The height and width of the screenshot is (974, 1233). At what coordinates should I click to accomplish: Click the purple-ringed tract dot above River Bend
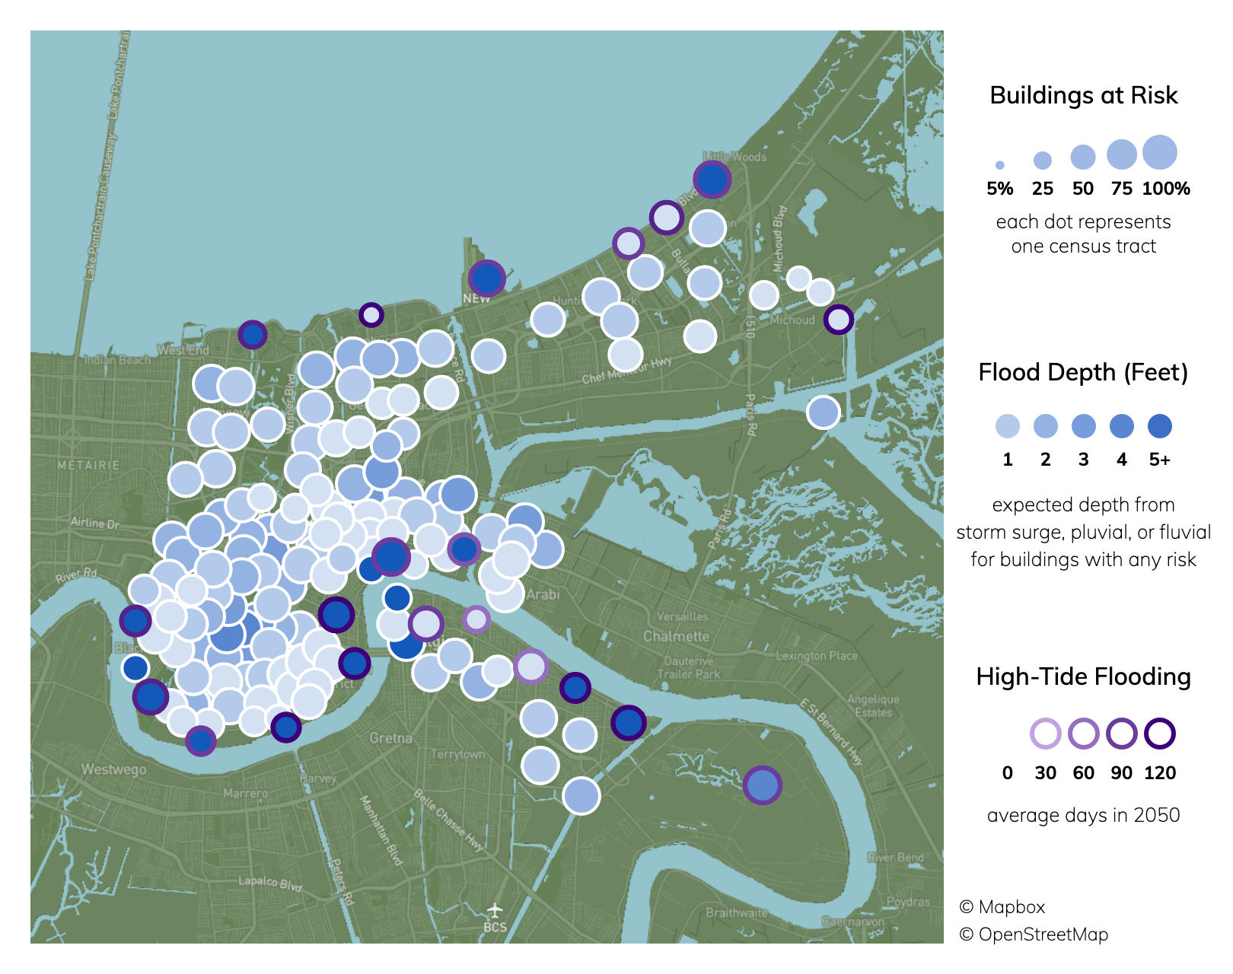point(762,785)
